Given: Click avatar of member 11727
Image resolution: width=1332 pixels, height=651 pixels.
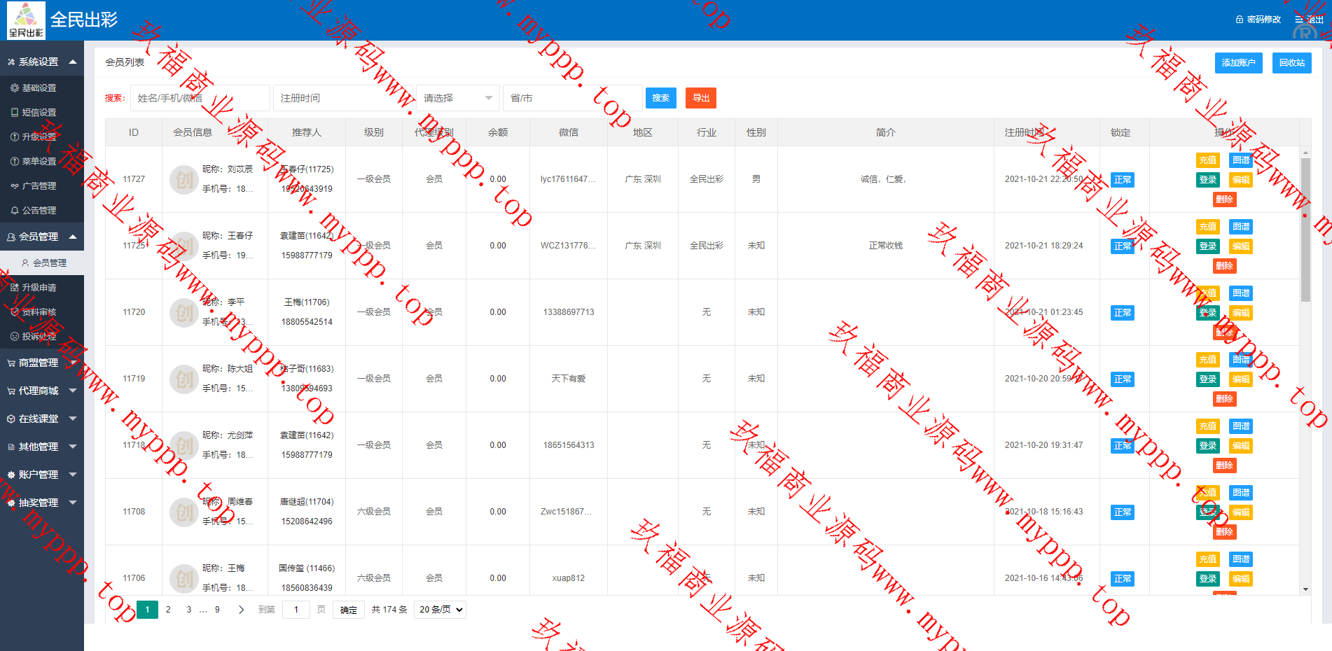Looking at the screenshot, I should [183, 179].
